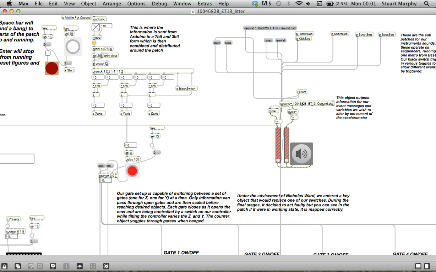Open the Arrange menu
The height and width of the screenshot is (272, 436).
click(x=112, y=4)
